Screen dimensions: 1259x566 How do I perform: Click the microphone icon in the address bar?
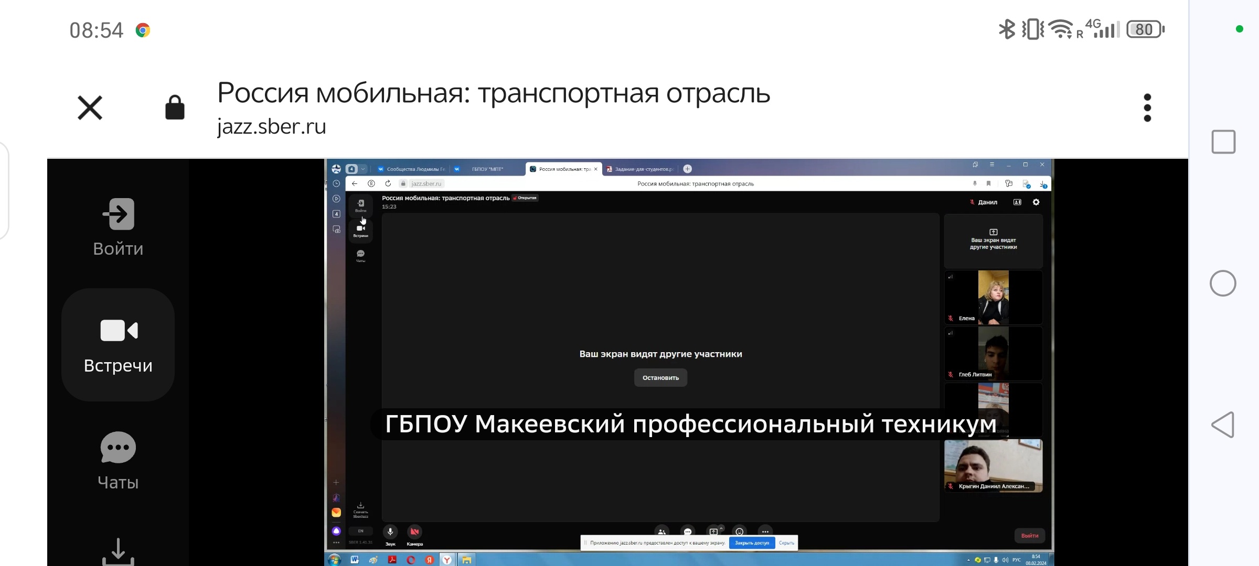pos(975,183)
